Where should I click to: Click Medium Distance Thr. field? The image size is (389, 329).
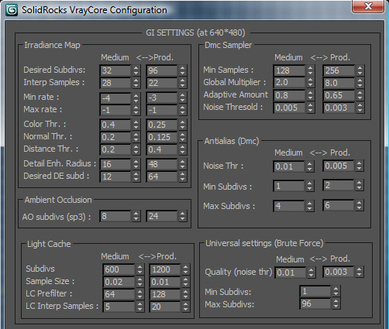(115, 149)
